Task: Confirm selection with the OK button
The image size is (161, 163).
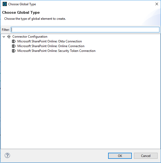Action: [x=120, y=156]
